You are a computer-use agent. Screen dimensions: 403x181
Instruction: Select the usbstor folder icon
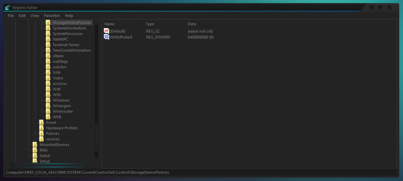tap(48, 67)
